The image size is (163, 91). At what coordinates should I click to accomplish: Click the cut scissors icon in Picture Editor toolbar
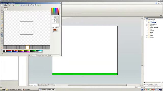pos(9,5)
